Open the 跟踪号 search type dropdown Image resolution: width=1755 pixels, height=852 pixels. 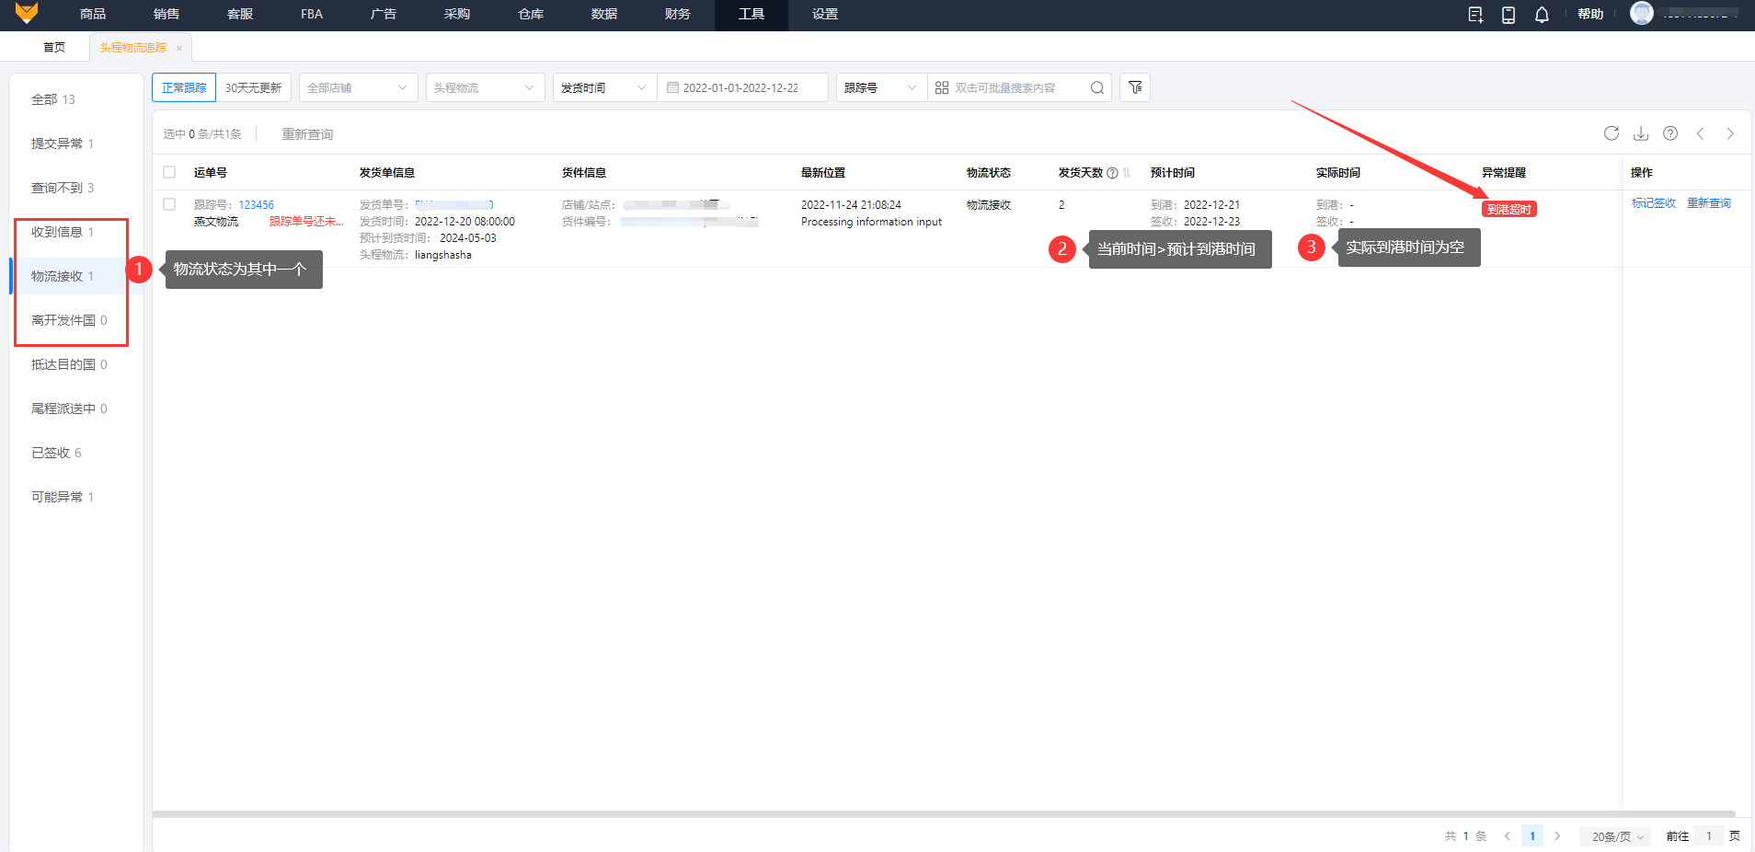pos(881,87)
